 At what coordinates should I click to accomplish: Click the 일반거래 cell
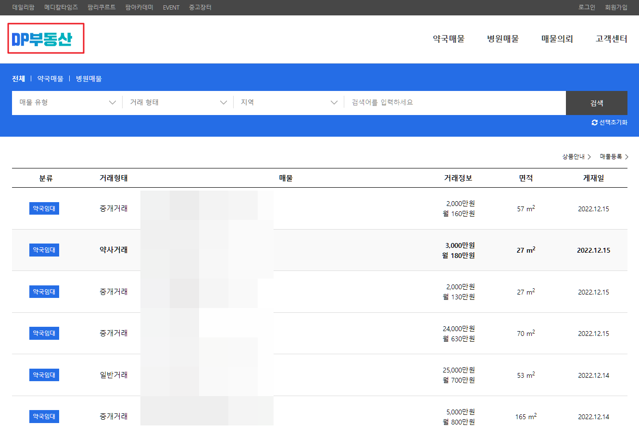point(113,375)
